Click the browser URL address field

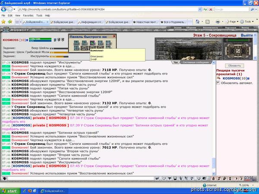pos(108,9)
